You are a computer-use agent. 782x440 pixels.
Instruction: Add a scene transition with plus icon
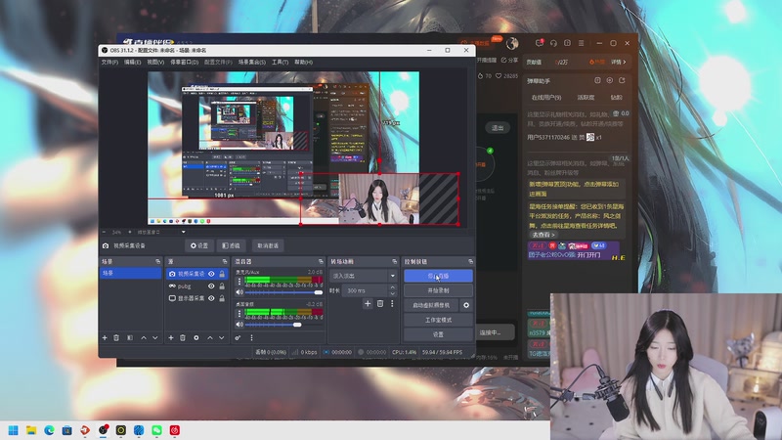368,303
